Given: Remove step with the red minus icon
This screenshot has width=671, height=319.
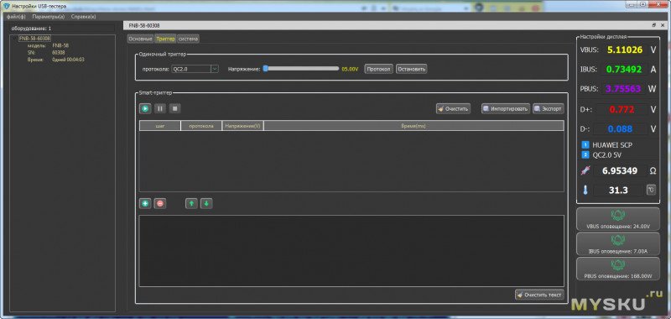Looking at the screenshot, I should click(160, 204).
